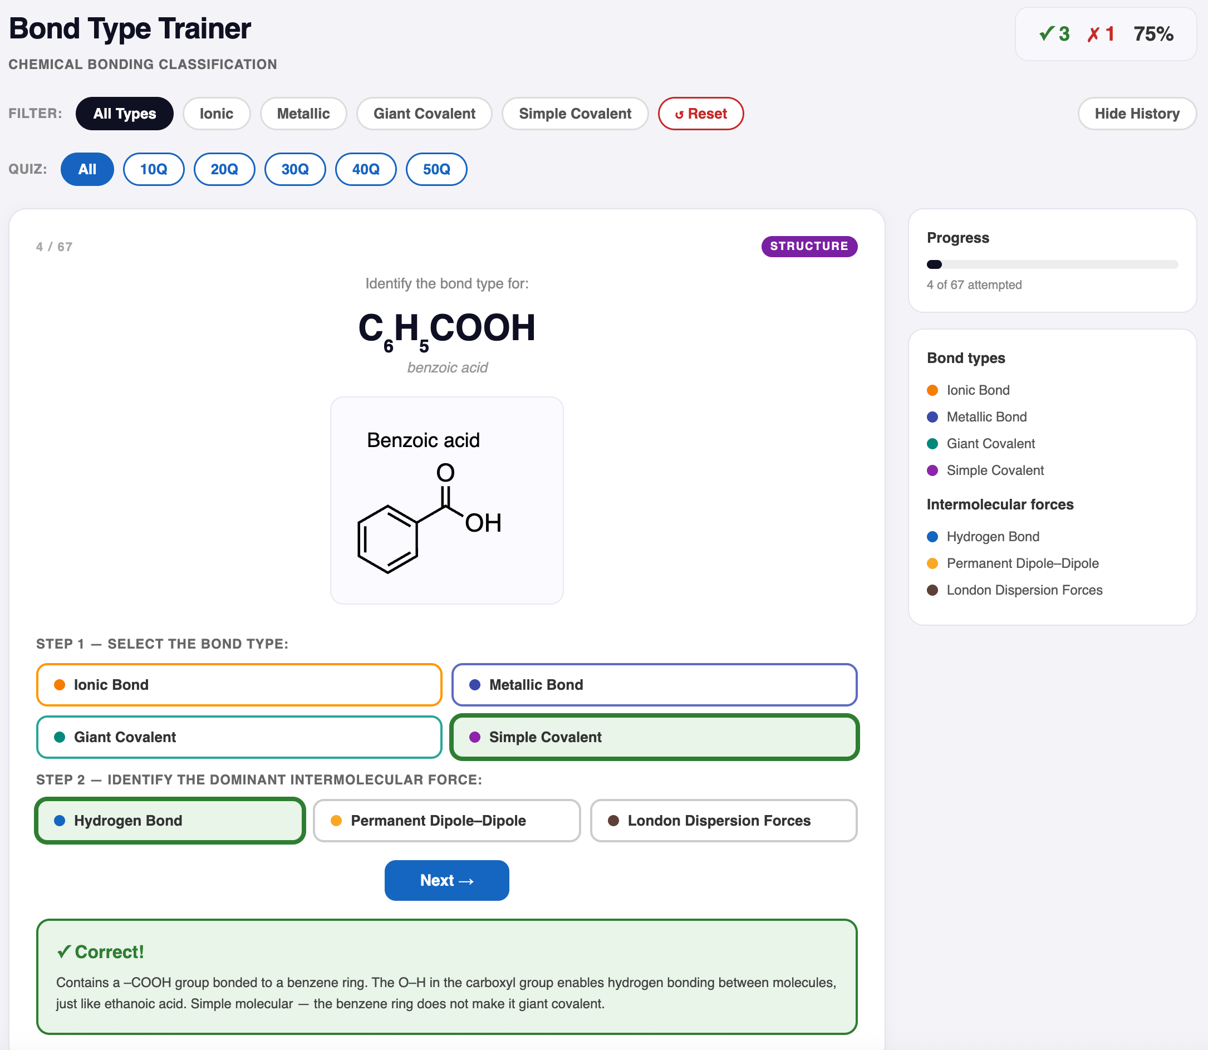
Task: Show All Types filter
Action: tap(124, 114)
